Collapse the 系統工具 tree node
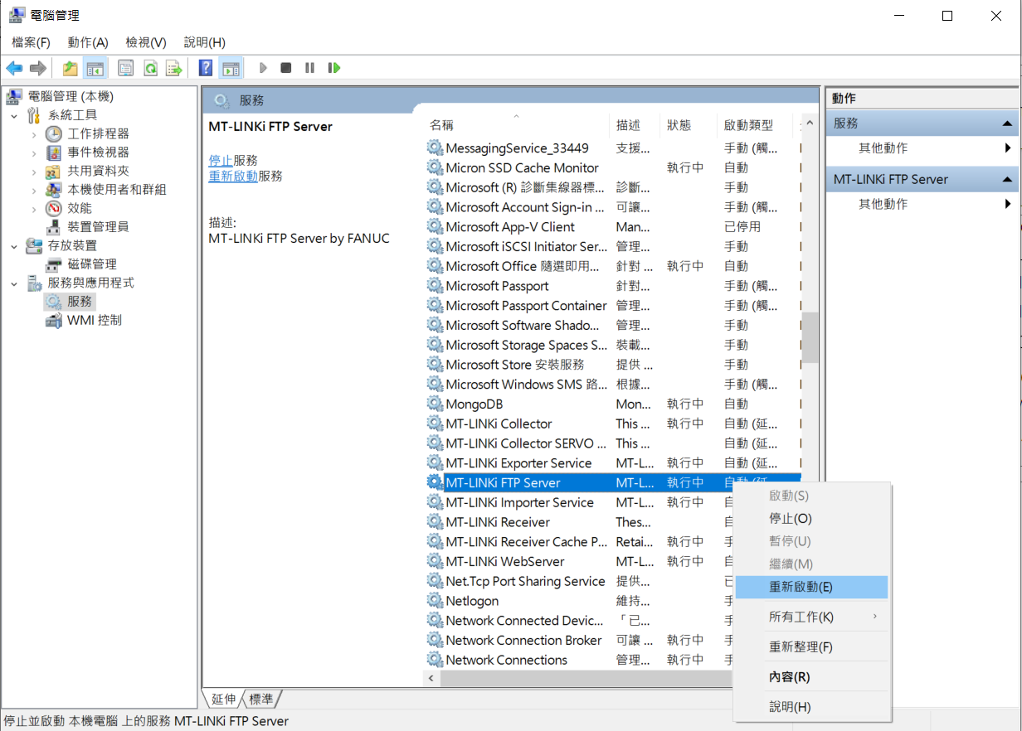Screen dimensions: 1022x731 (14, 116)
